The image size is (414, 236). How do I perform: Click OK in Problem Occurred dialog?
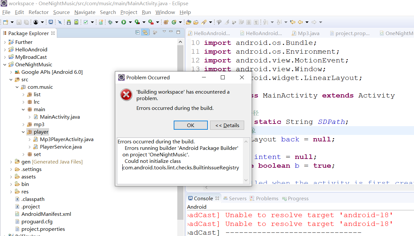click(191, 125)
